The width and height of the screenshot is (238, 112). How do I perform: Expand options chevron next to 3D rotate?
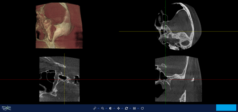[x=98, y=108]
